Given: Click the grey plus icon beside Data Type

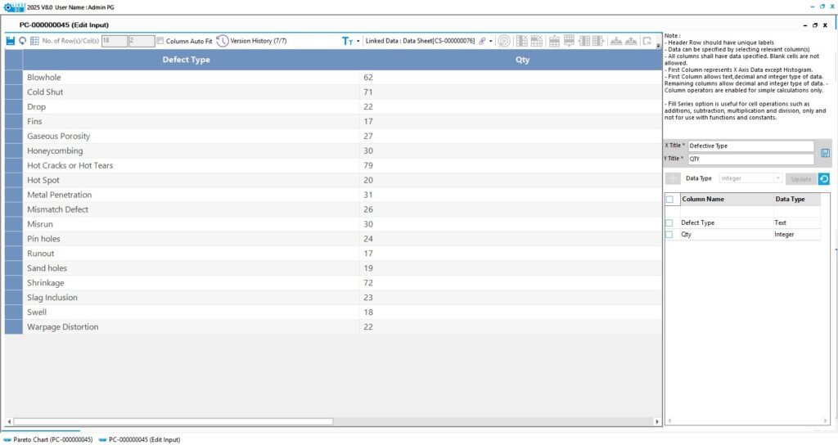Looking at the screenshot, I should 673,178.
